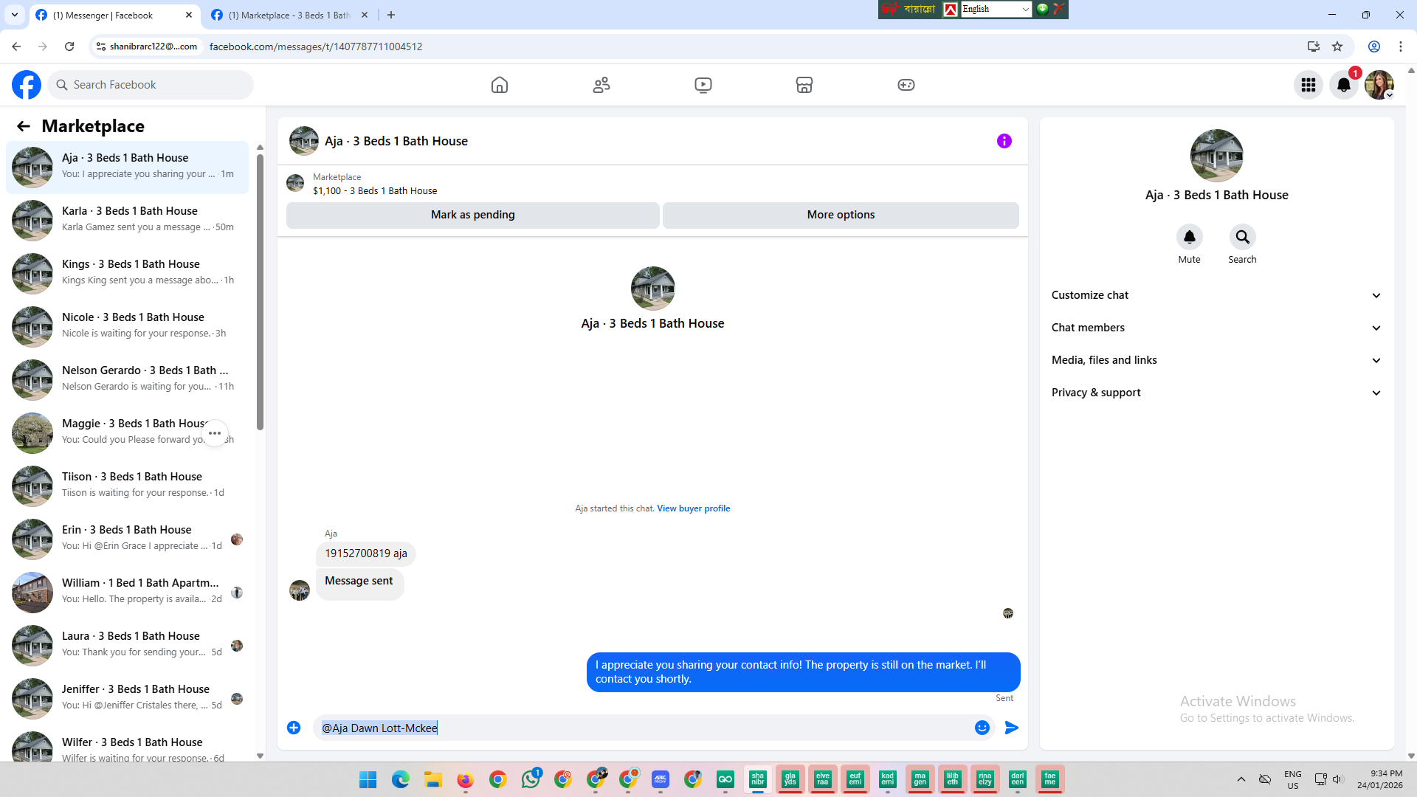Click Mark as pending button
Image resolution: width=1417 pixels, height=797 pixels.
point(472,215)
